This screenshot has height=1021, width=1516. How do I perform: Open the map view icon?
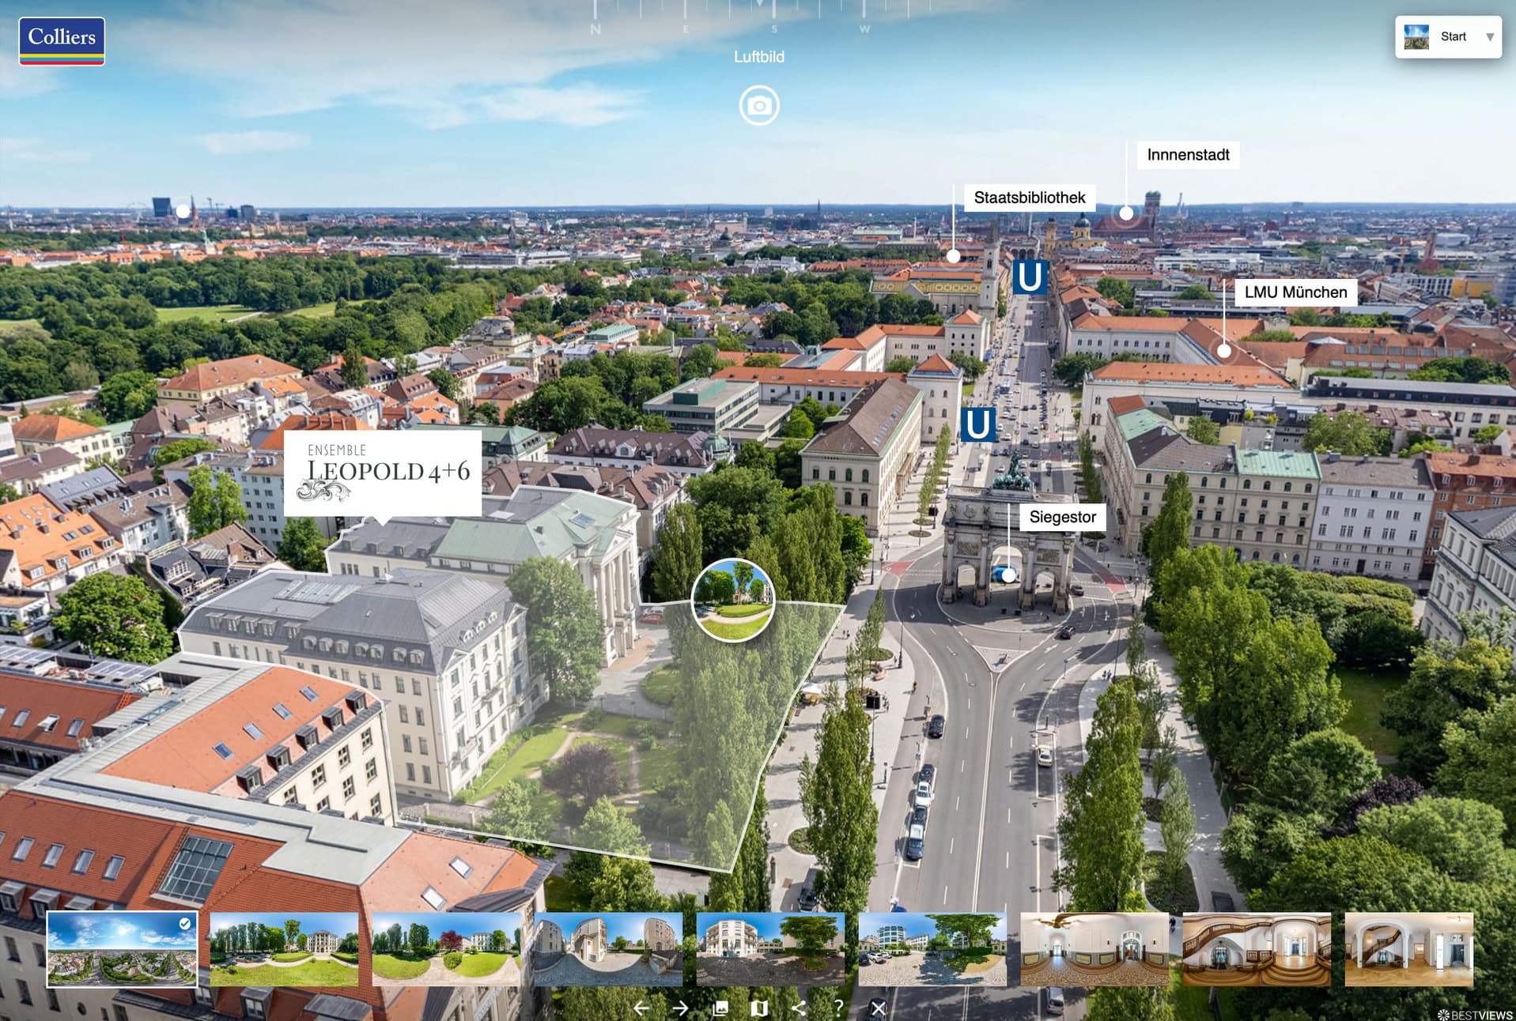click(x=759, y=1008)
